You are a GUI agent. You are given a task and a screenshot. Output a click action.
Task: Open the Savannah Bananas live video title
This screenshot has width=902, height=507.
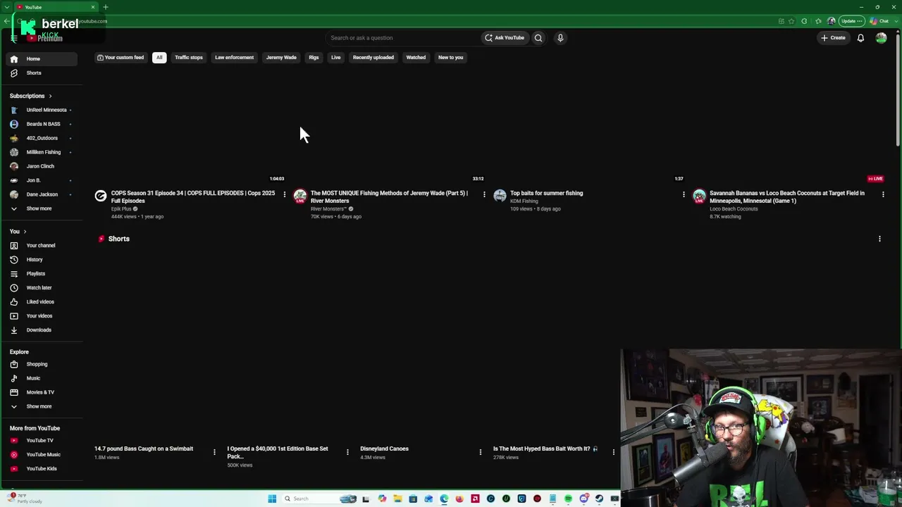[787, 197]
